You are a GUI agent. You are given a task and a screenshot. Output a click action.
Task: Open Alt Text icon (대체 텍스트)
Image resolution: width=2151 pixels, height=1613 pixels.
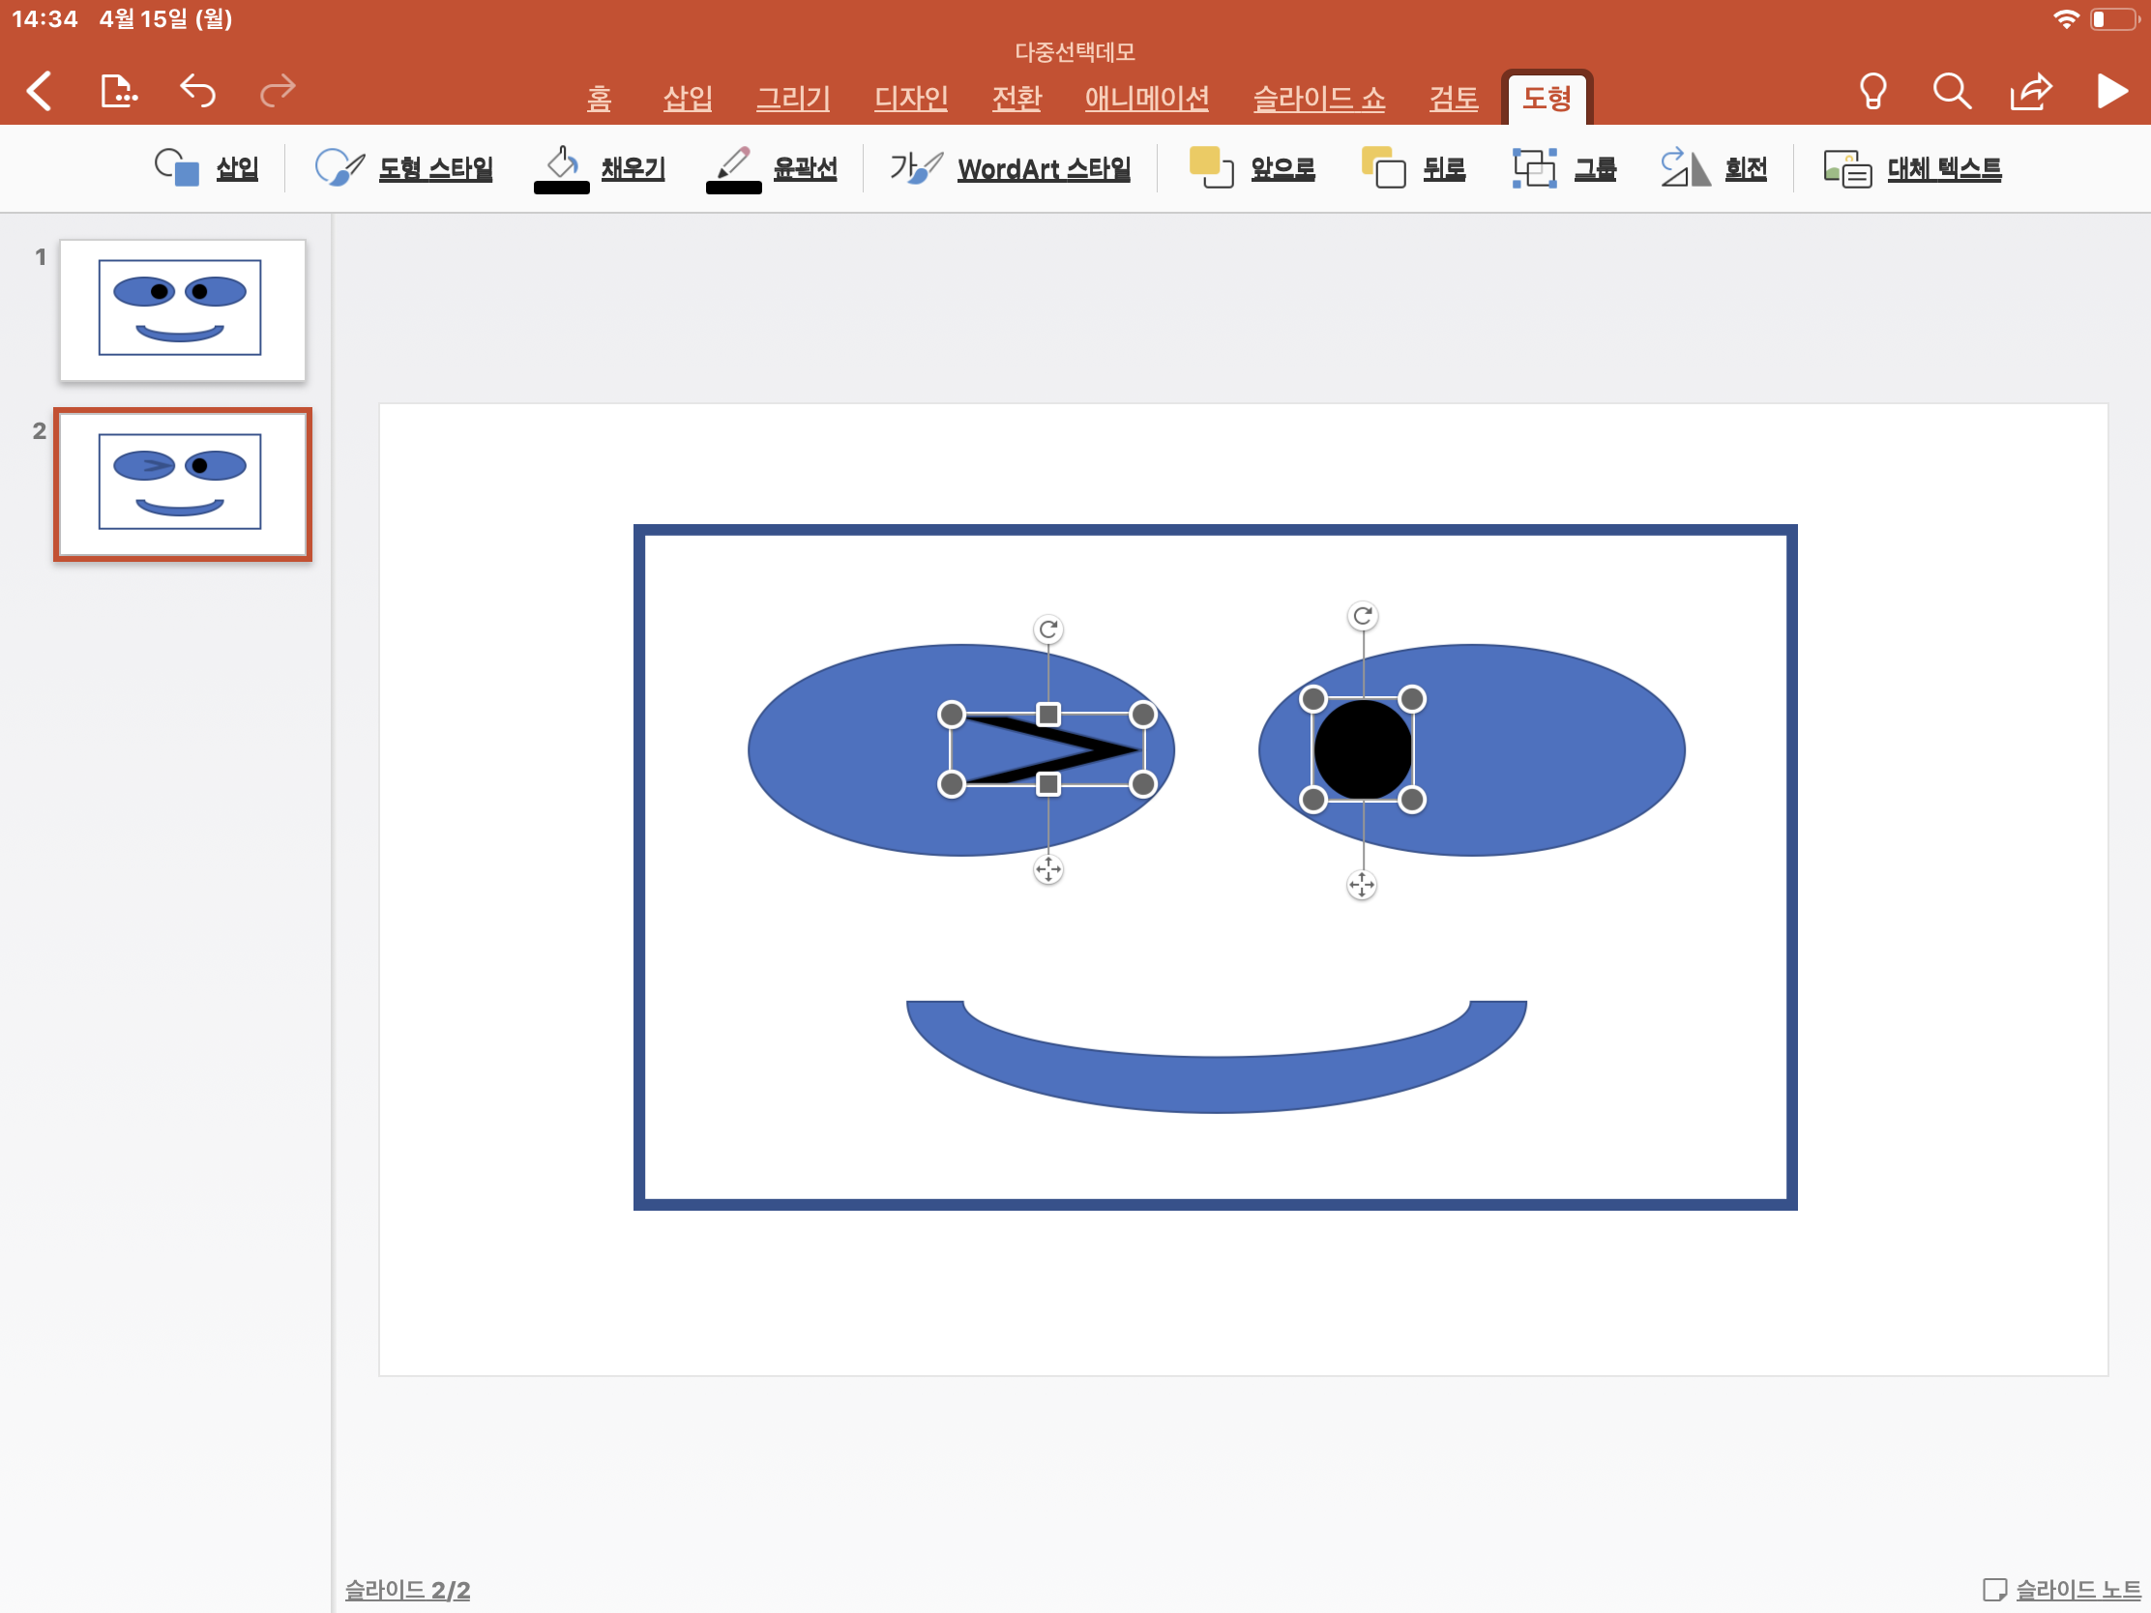point(1847,168)
